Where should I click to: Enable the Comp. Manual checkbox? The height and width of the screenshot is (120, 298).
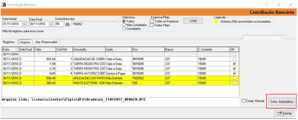(x=244, y=101)
